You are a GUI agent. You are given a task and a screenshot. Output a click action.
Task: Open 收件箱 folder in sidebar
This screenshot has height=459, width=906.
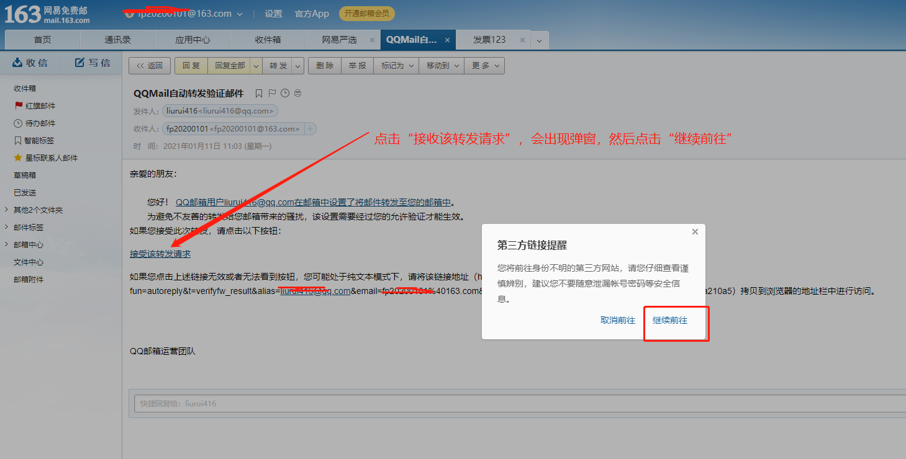point(25,89)
